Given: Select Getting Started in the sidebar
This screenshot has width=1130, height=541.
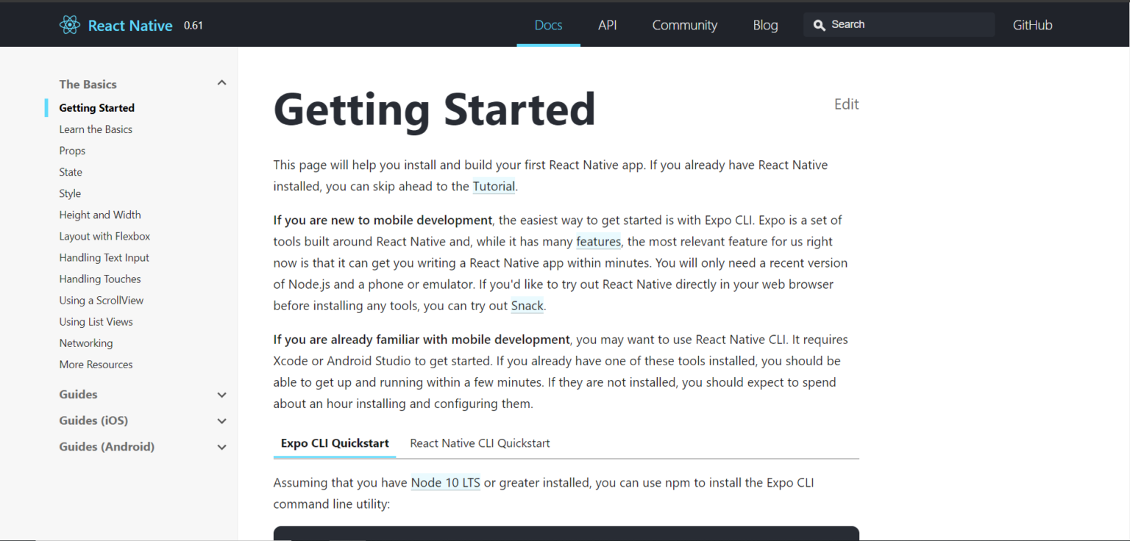Looking at the screenshot, I should 96,108.
